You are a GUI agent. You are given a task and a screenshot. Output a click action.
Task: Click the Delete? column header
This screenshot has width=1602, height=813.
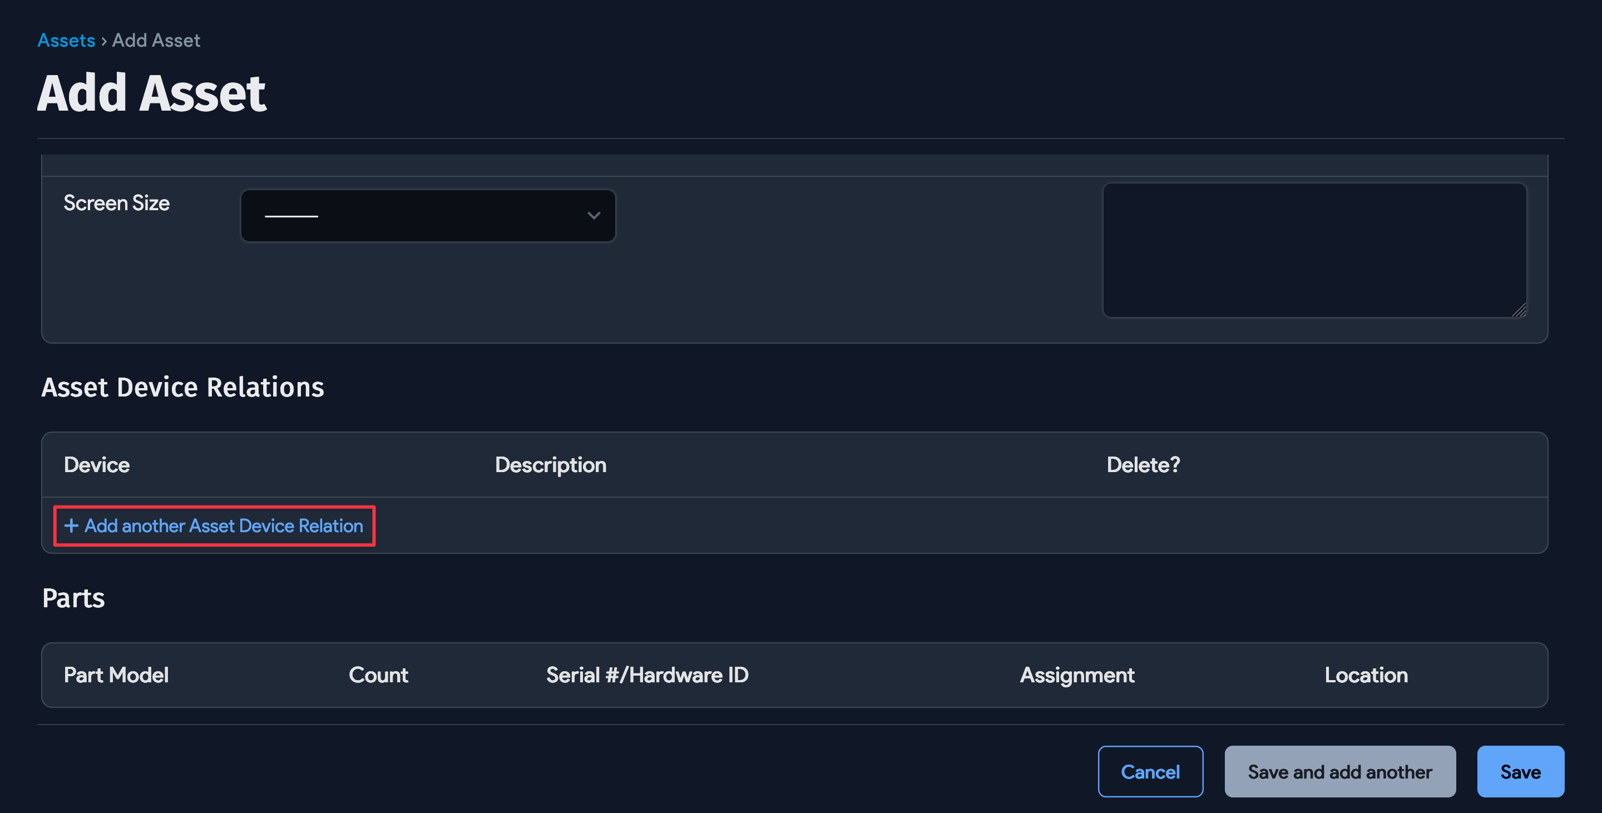click(x=1143, y=464)
